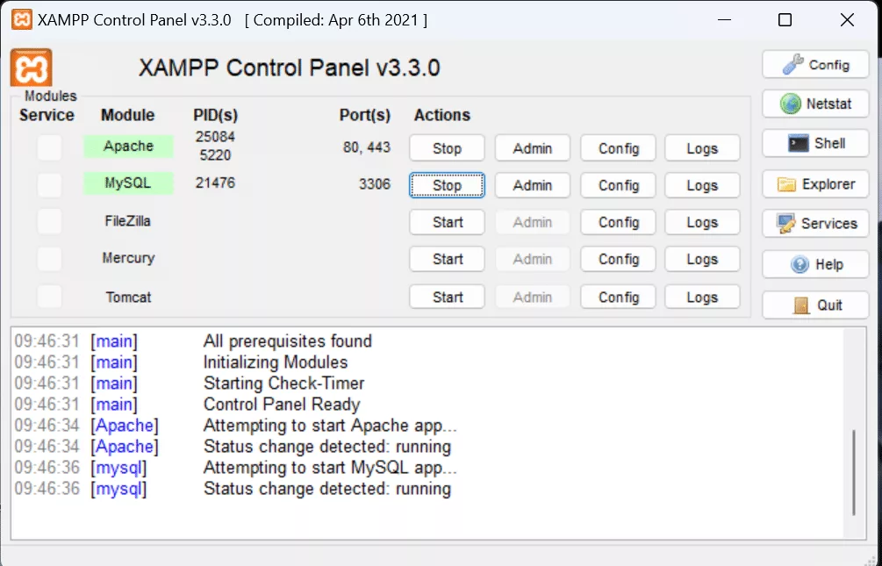This screenshot has width=882, height=566.
Task: Toggle the Apache service checkbox
Action: point(49,147)
